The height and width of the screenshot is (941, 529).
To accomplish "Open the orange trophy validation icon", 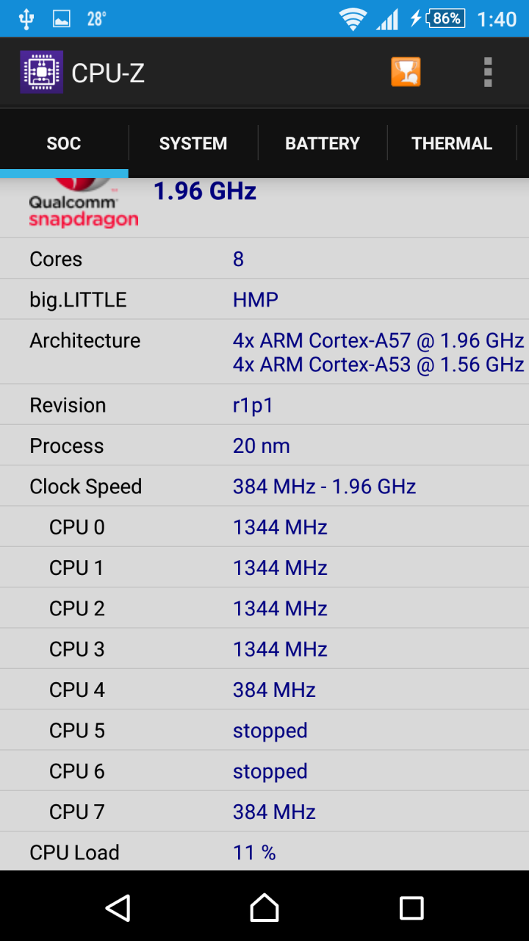I will tap(406, 72).
